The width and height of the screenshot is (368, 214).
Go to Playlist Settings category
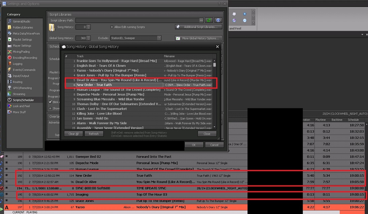22,40
